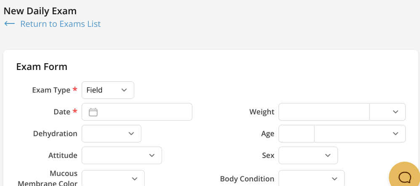Open the Exam Type dropdown
This screenshot has height=186, width=420.
pyautogui.click(x=107, y=90)
